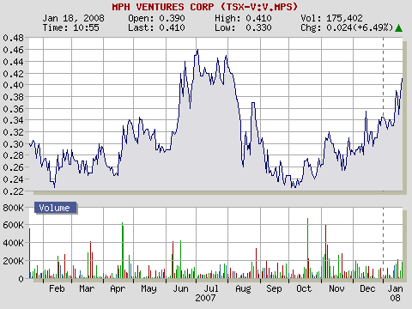Click the 0.36 price axis label

tap(13, 109)
